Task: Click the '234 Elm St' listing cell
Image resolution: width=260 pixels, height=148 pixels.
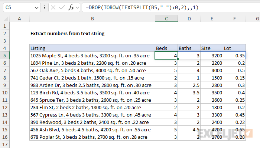Action: click(x=92, y=108)
